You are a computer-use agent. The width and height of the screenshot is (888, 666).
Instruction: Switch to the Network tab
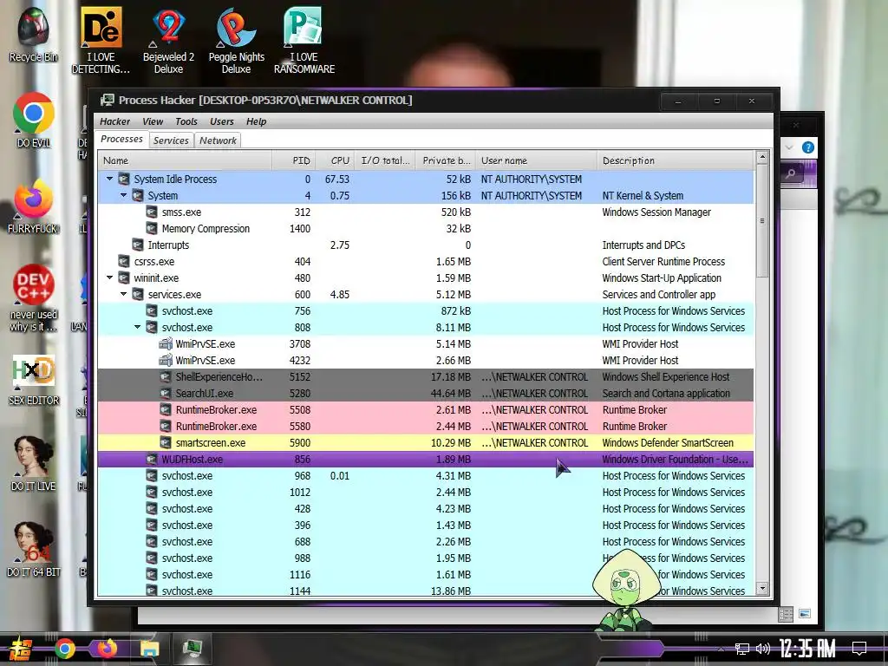[x=218, y=140]
